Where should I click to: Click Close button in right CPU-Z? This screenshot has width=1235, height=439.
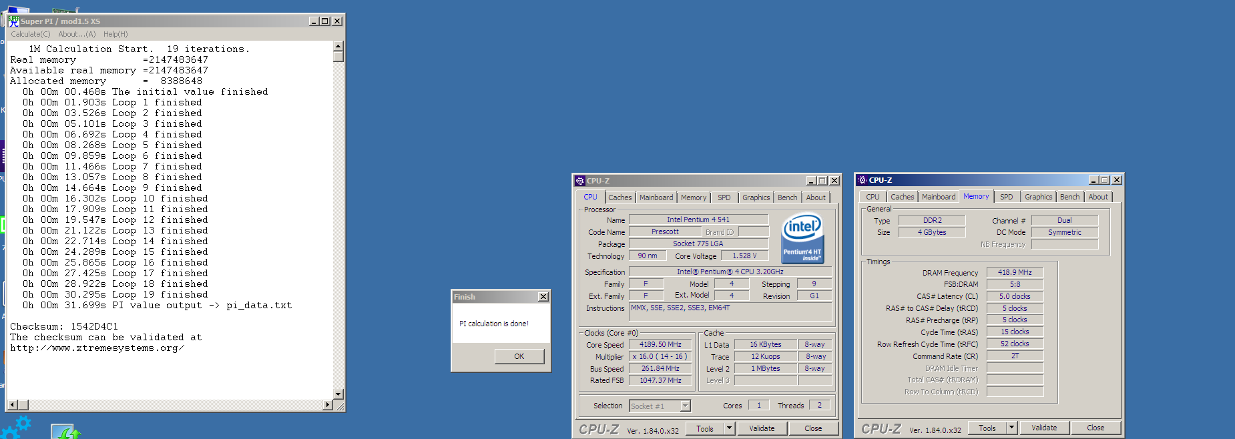[x=1095, y=428]
